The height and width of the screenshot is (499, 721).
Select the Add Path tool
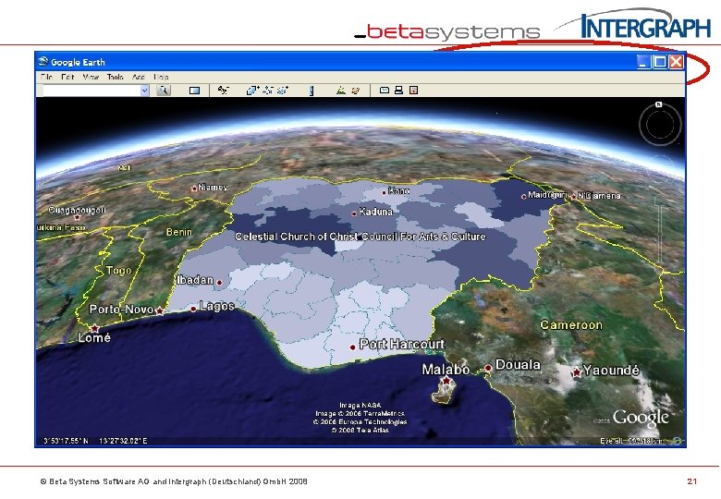pos(268,90)
